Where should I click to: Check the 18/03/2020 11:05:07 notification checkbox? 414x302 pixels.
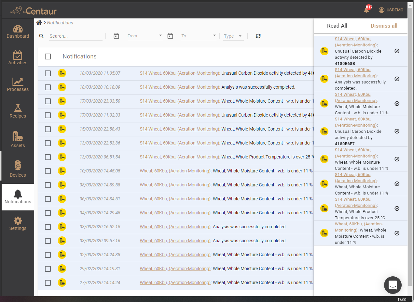click(x=48, y=73)
